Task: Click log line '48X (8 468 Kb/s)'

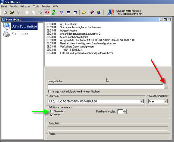Action: click(x=73, y=50)
